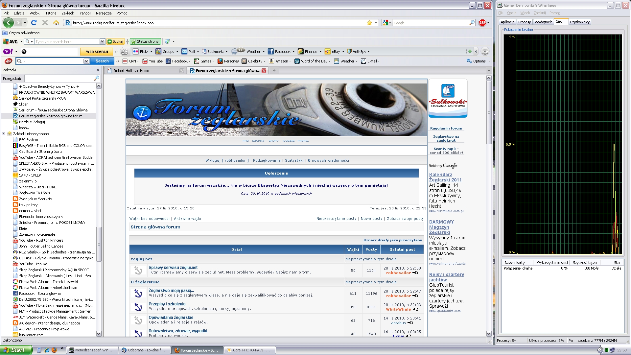Open the Historia menu
This screenshot has height=355, width=631.
point(50,13)
